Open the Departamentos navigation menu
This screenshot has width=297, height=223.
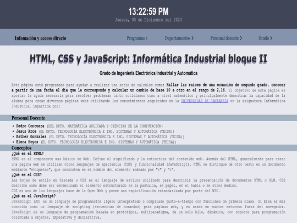click(x=179, y=38)
